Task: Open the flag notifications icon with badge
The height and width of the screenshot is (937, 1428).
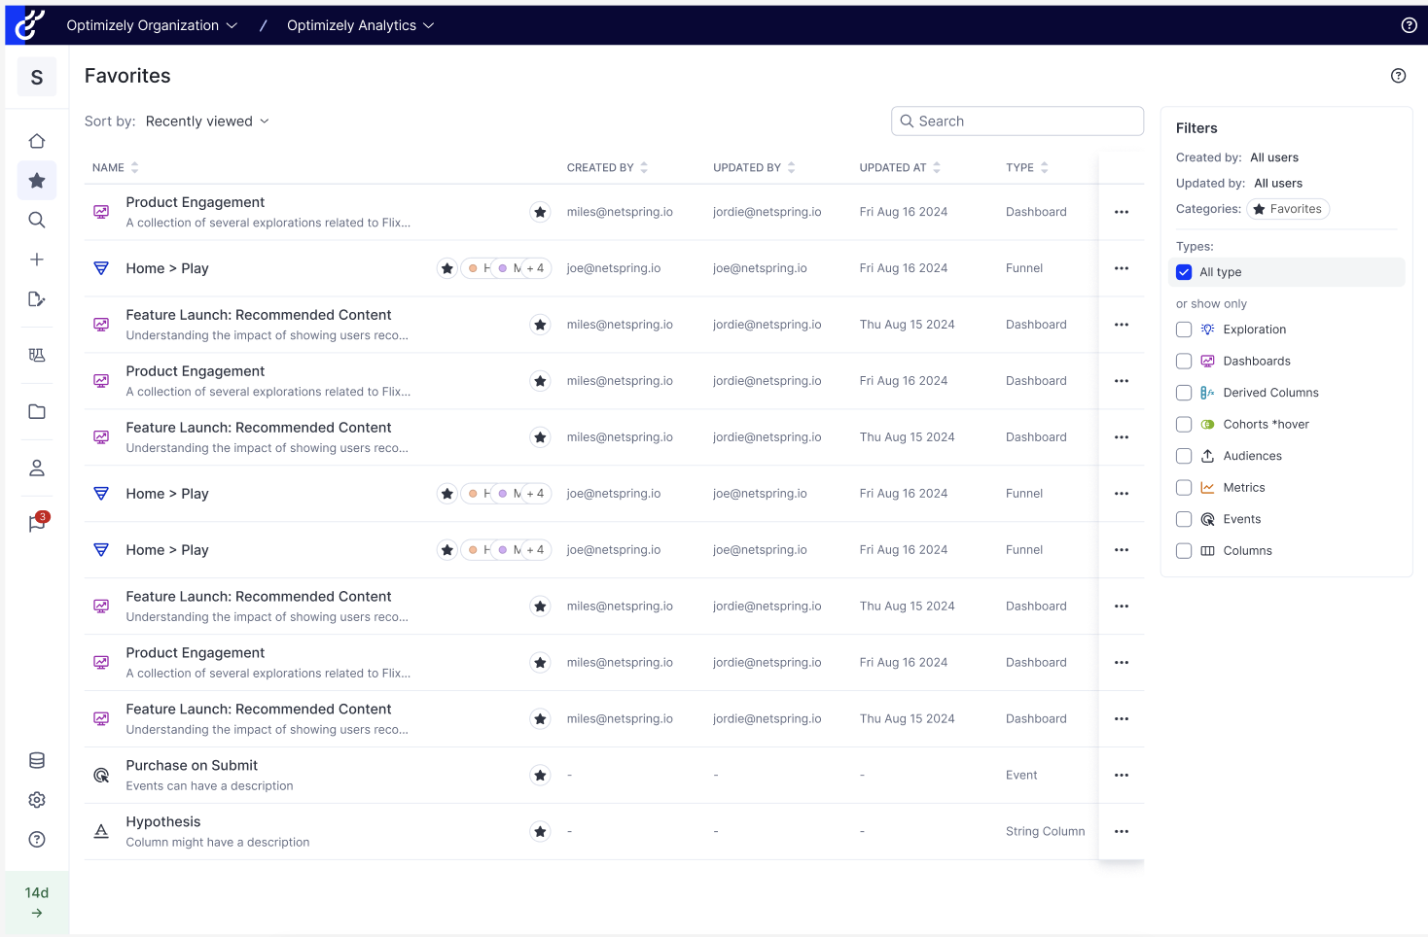Action: coord(37,524)
